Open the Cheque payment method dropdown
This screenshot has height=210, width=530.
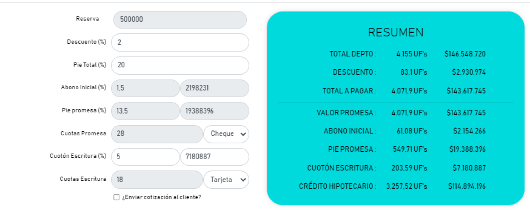coord(226,134)
